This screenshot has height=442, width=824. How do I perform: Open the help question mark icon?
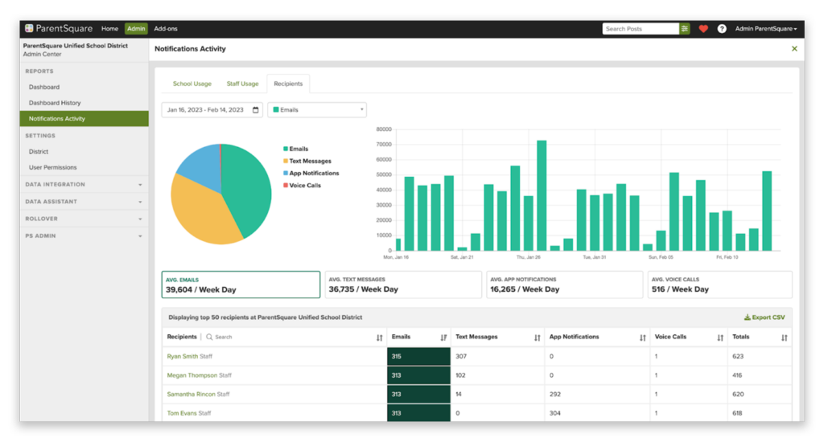click(x=722, y=29)
